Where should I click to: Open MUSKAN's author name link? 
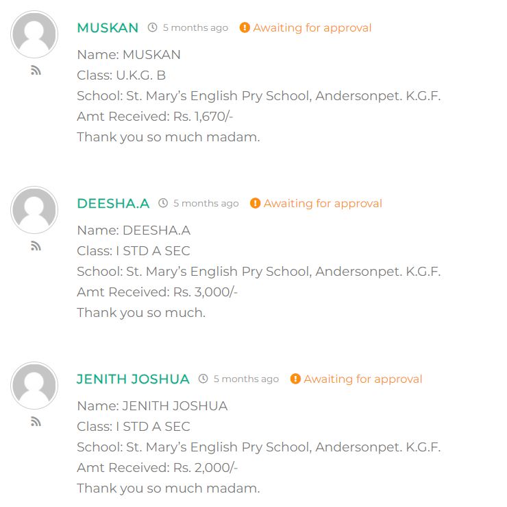click(x=108, y=28)
